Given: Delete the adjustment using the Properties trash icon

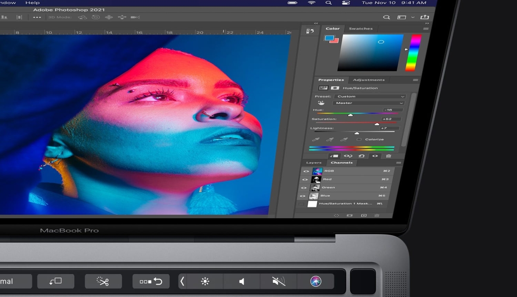Looking at the screenshot, I should tap(389, 156).
